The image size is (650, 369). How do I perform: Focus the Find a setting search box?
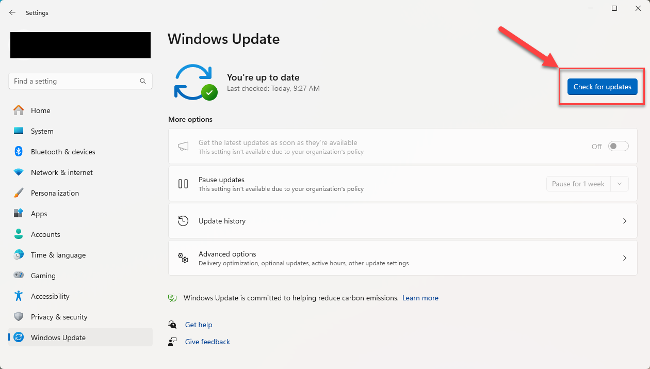(75, 81)
